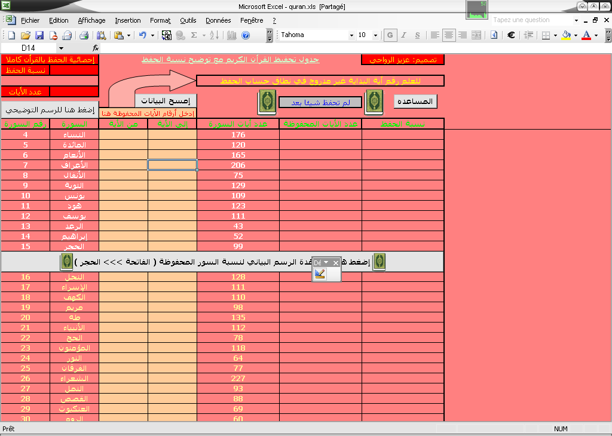Viewport: 612px width, 436px height.
Task: Expand the font size 10 dropdown
Action: pos(375,35)
